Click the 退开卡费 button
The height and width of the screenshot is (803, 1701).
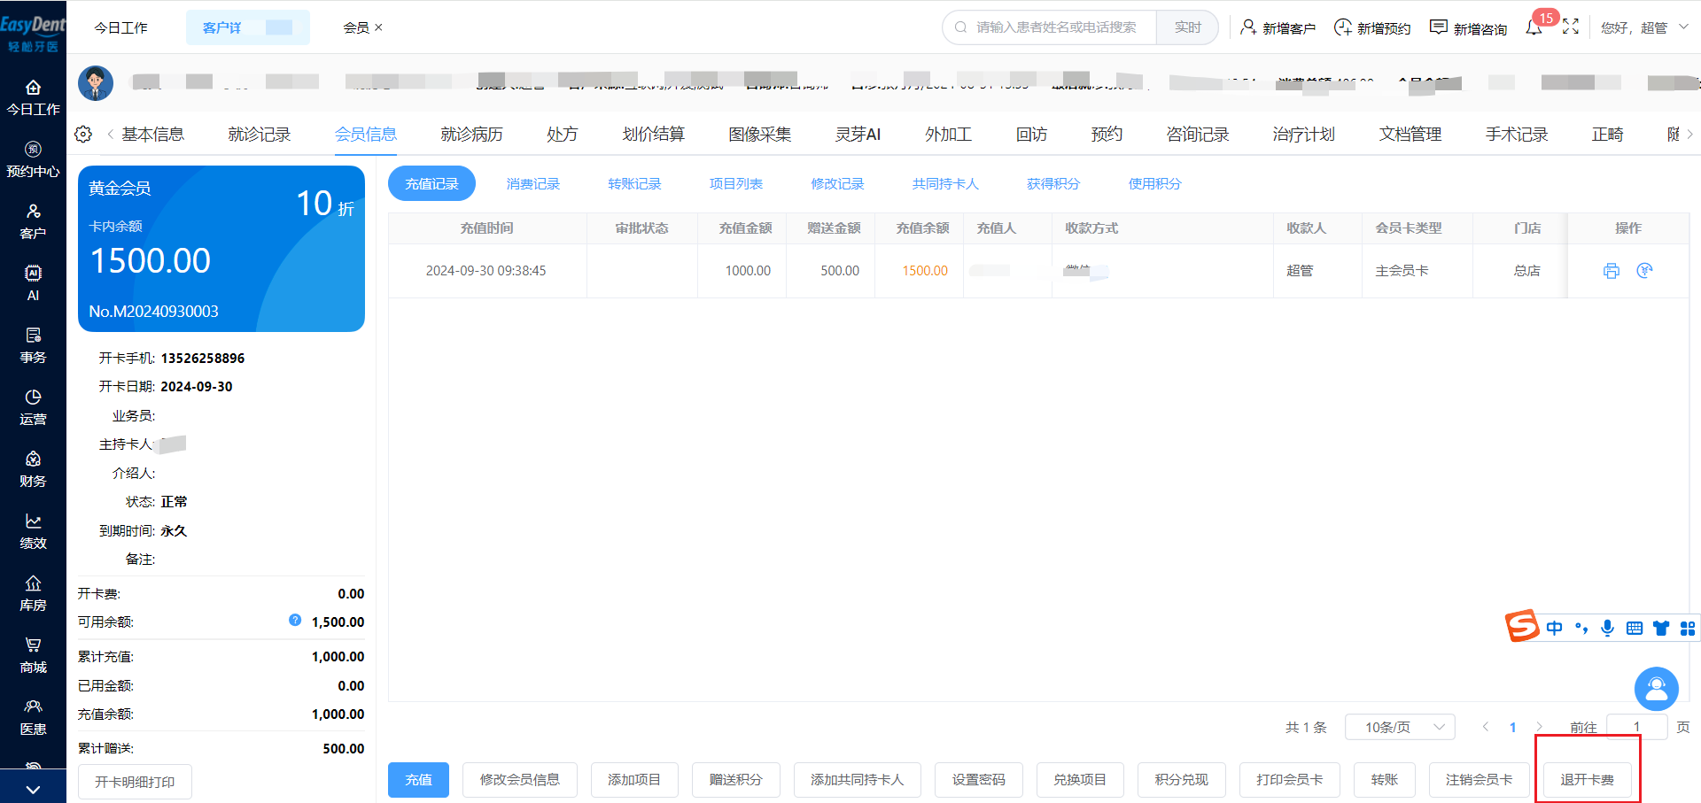[1588, 780]
